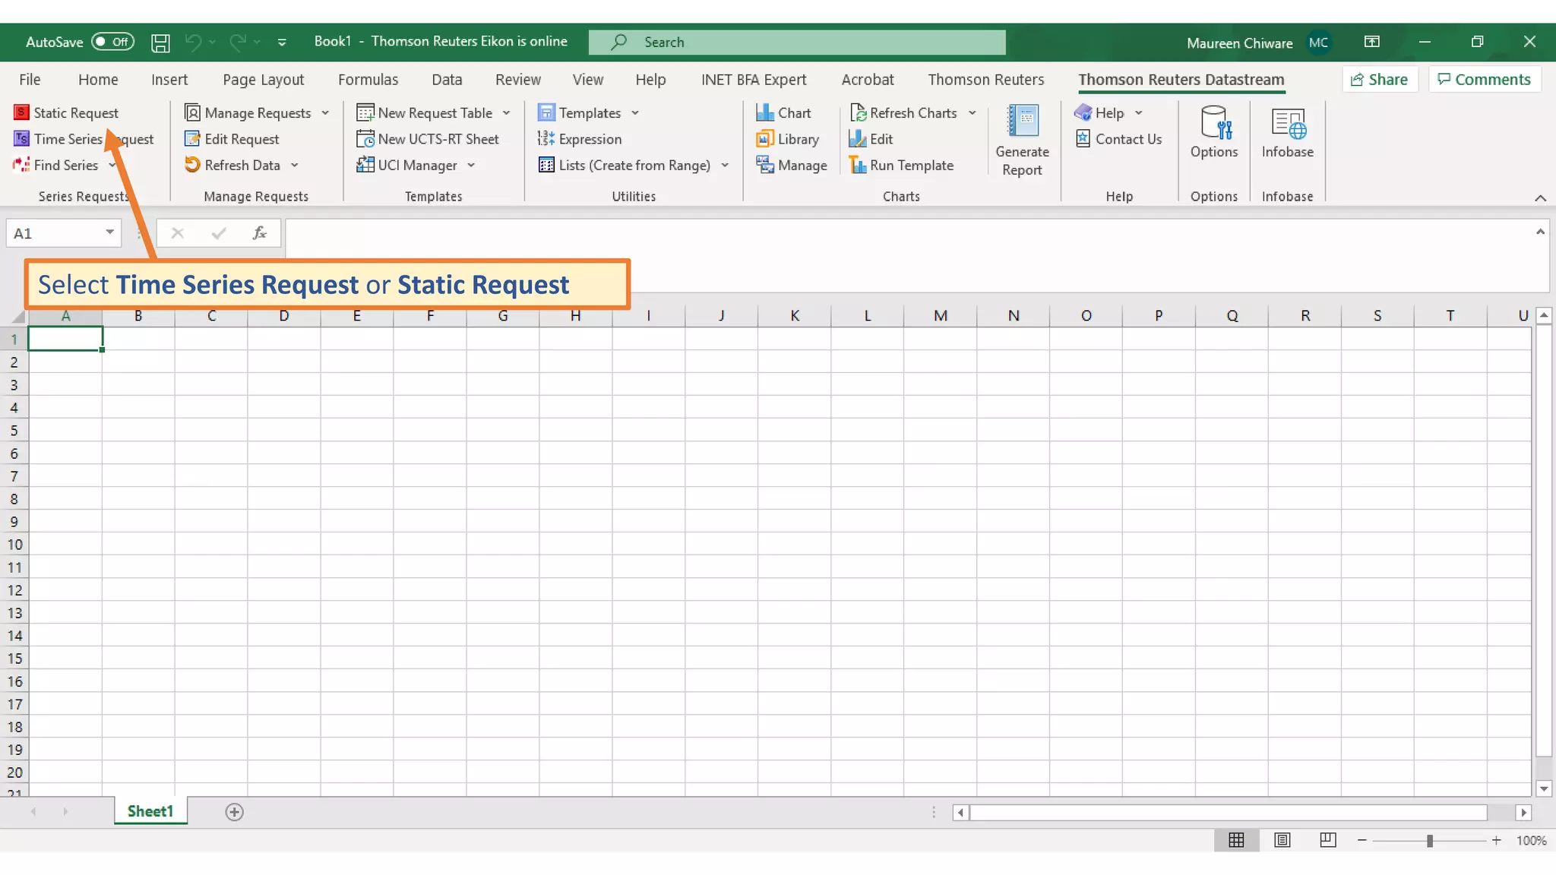
Task: Select cell A1
Action: (65, 339)
